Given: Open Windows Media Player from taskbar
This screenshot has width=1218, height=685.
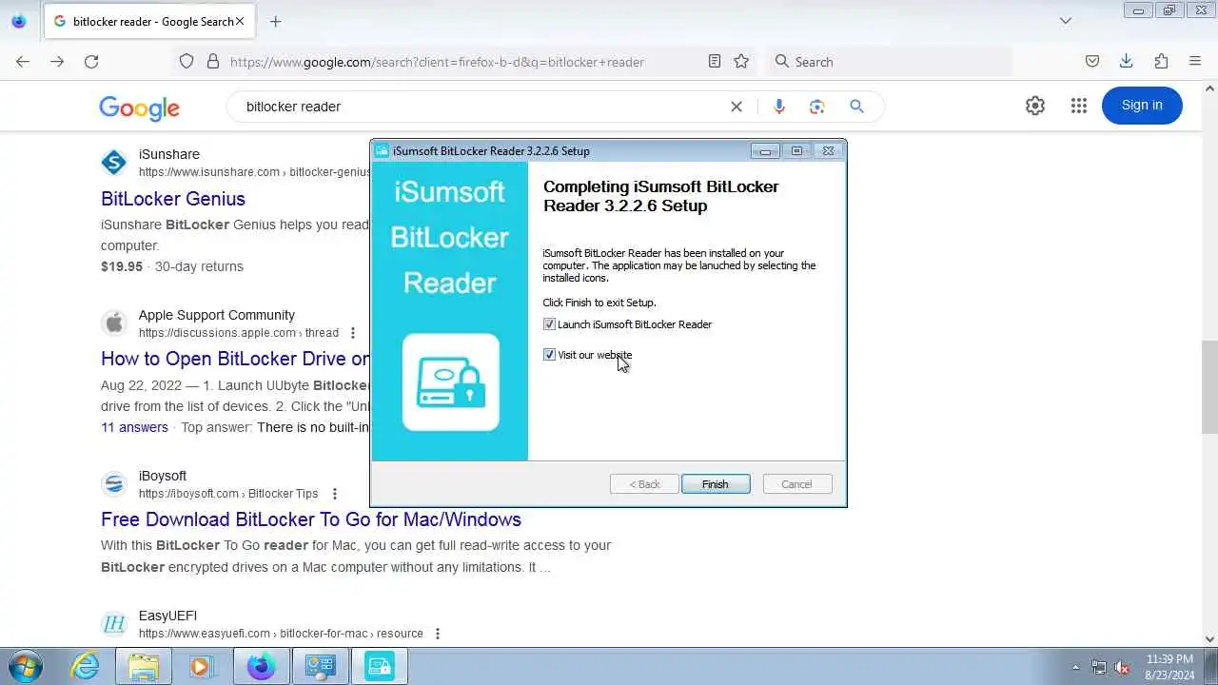Looking at the screenshot, I should 202,666.
